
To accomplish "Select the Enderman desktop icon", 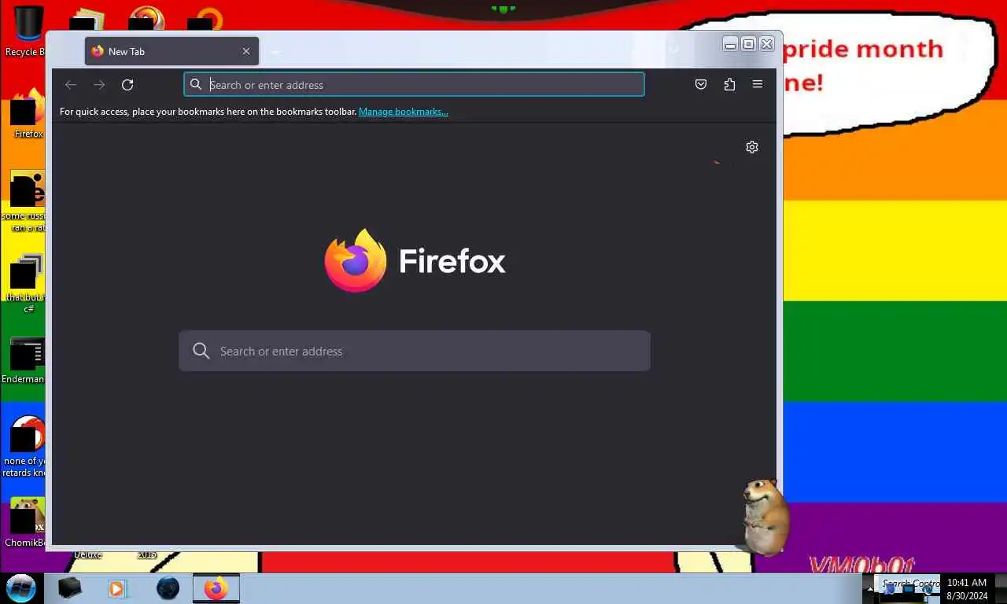I will point(25,361).
